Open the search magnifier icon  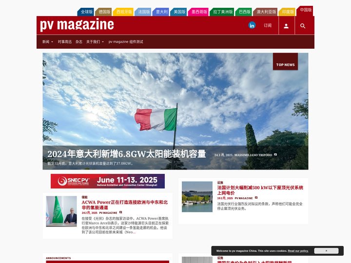[303, 26]
